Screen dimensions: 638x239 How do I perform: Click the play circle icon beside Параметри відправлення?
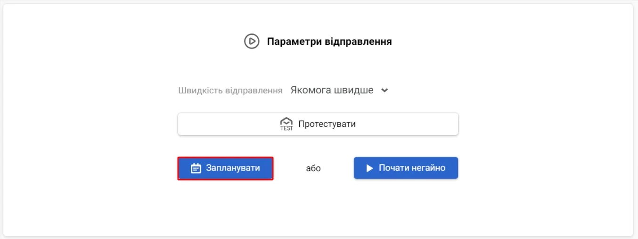coord(252,41)
